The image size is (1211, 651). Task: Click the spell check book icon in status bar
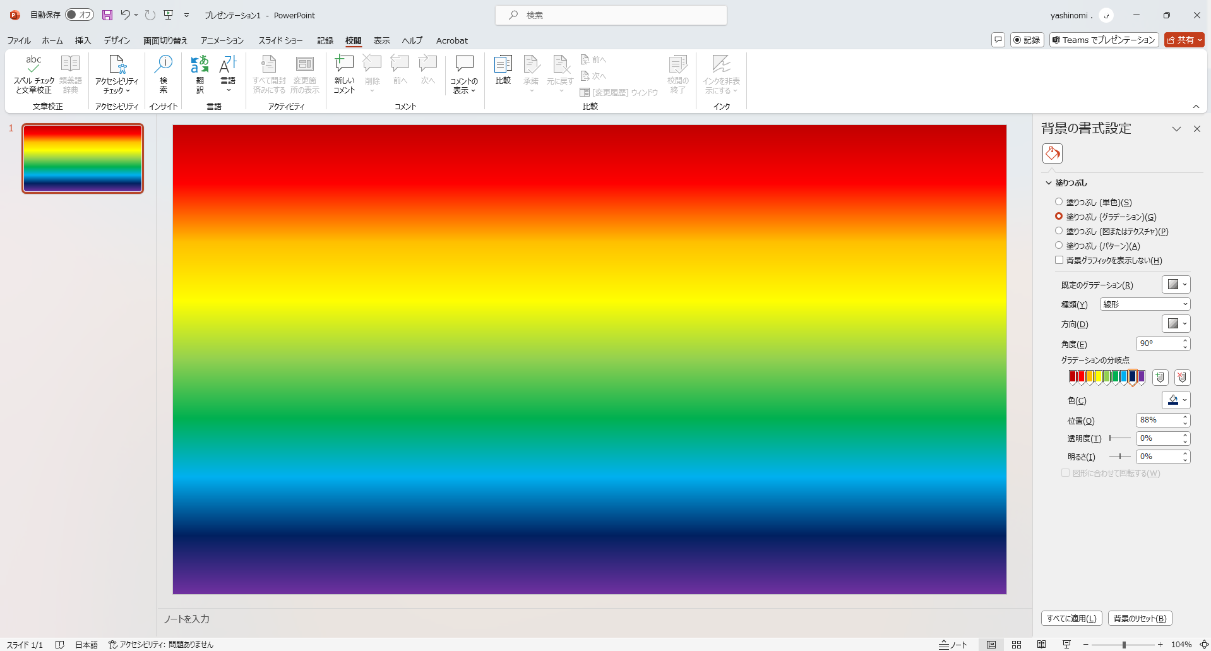click(60, 645)
